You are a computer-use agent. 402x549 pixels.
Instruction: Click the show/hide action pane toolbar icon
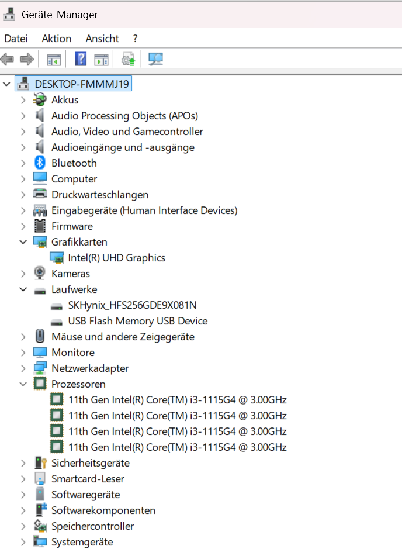coord(102,59)
